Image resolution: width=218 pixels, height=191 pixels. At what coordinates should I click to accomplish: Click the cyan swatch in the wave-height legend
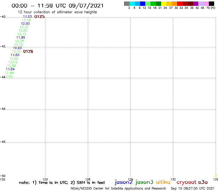tap(132, 4)
